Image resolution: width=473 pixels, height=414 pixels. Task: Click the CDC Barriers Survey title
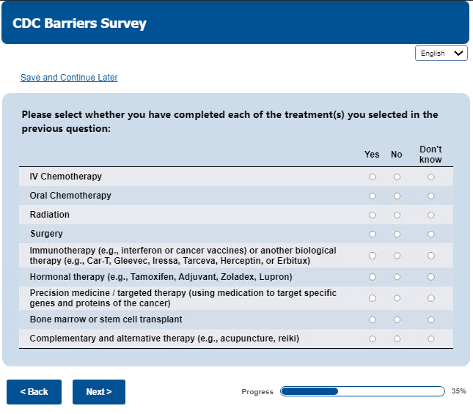coord(79,23)
